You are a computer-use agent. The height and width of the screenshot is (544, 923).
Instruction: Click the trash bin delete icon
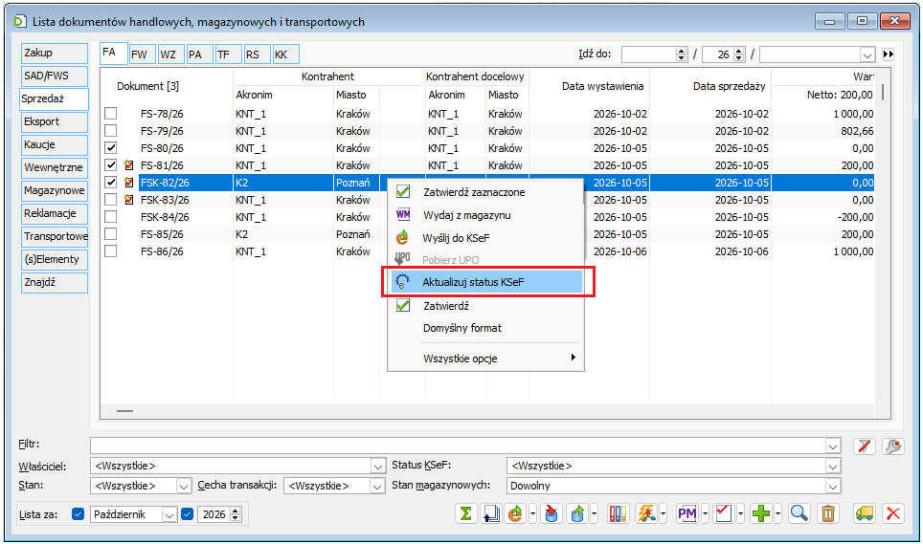[x=827, y=514]
